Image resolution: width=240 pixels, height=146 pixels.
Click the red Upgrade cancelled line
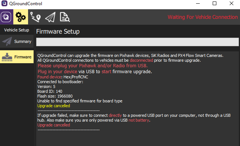[x=54, y=125]
